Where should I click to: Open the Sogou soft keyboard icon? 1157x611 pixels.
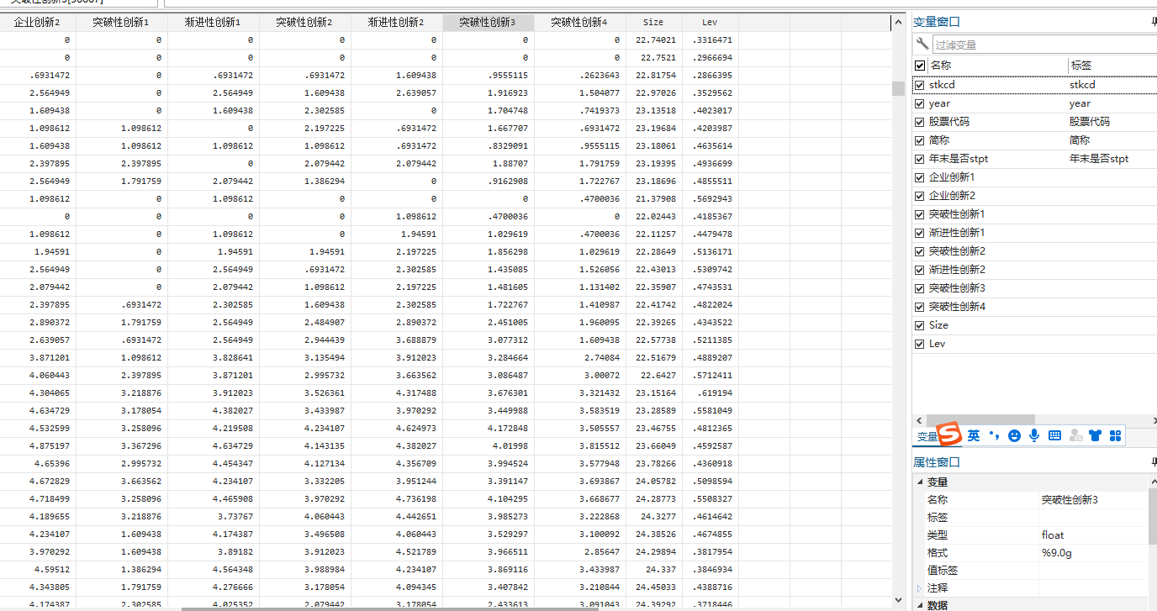coord(1054,435)
